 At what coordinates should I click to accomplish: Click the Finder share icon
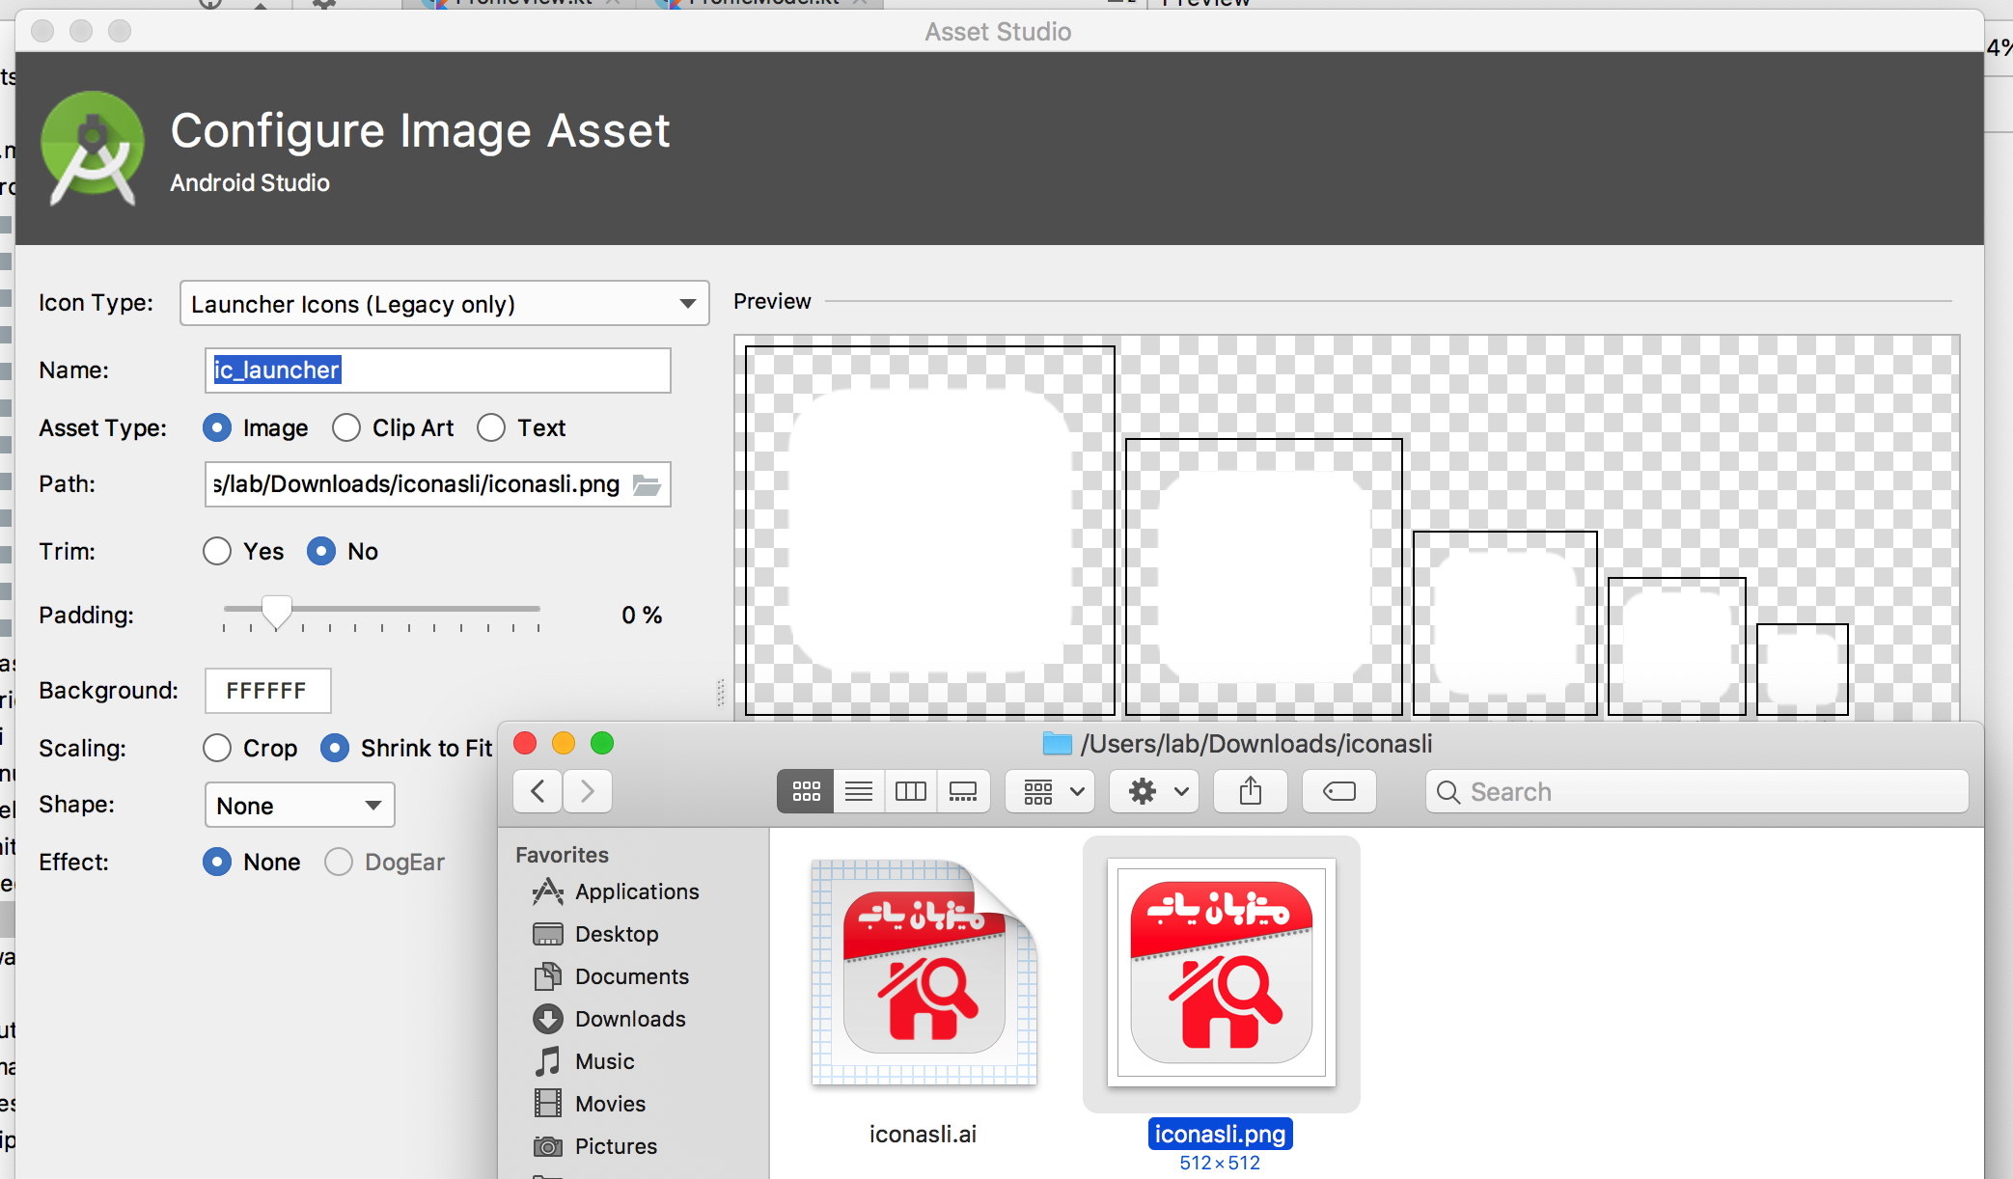point(1250,792)
